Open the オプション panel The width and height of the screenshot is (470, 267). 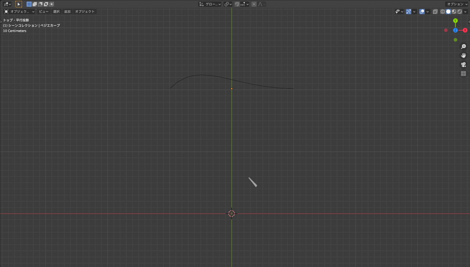pyautogui.click(x=456, y=4)
